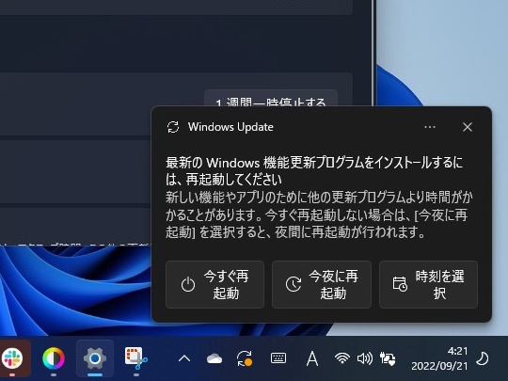The image size is (508, 381).
Task: Choose 今夜に再起動 restart tonight button
Action: [322, 284]
